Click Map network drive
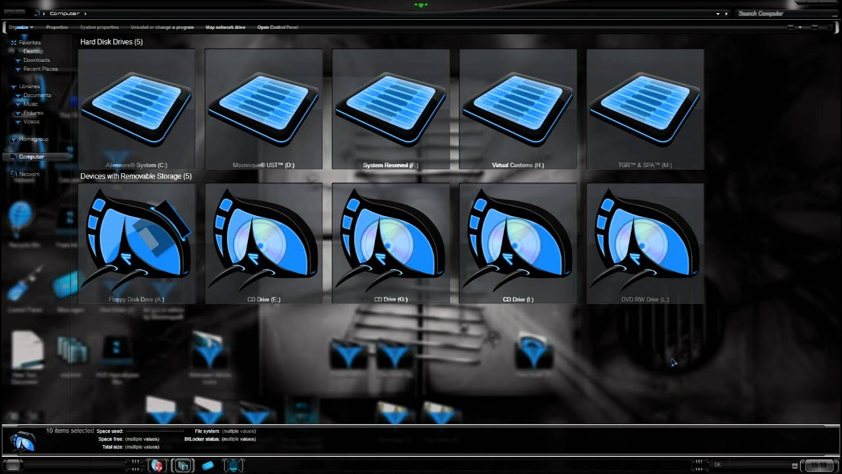Viewport: 842px width, 474px height. point(225,28)
